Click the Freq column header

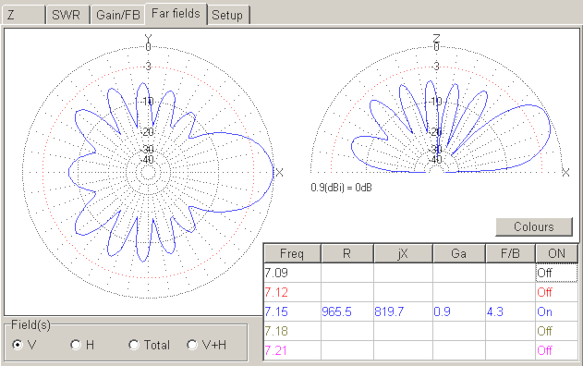click(x=292, y=253)
